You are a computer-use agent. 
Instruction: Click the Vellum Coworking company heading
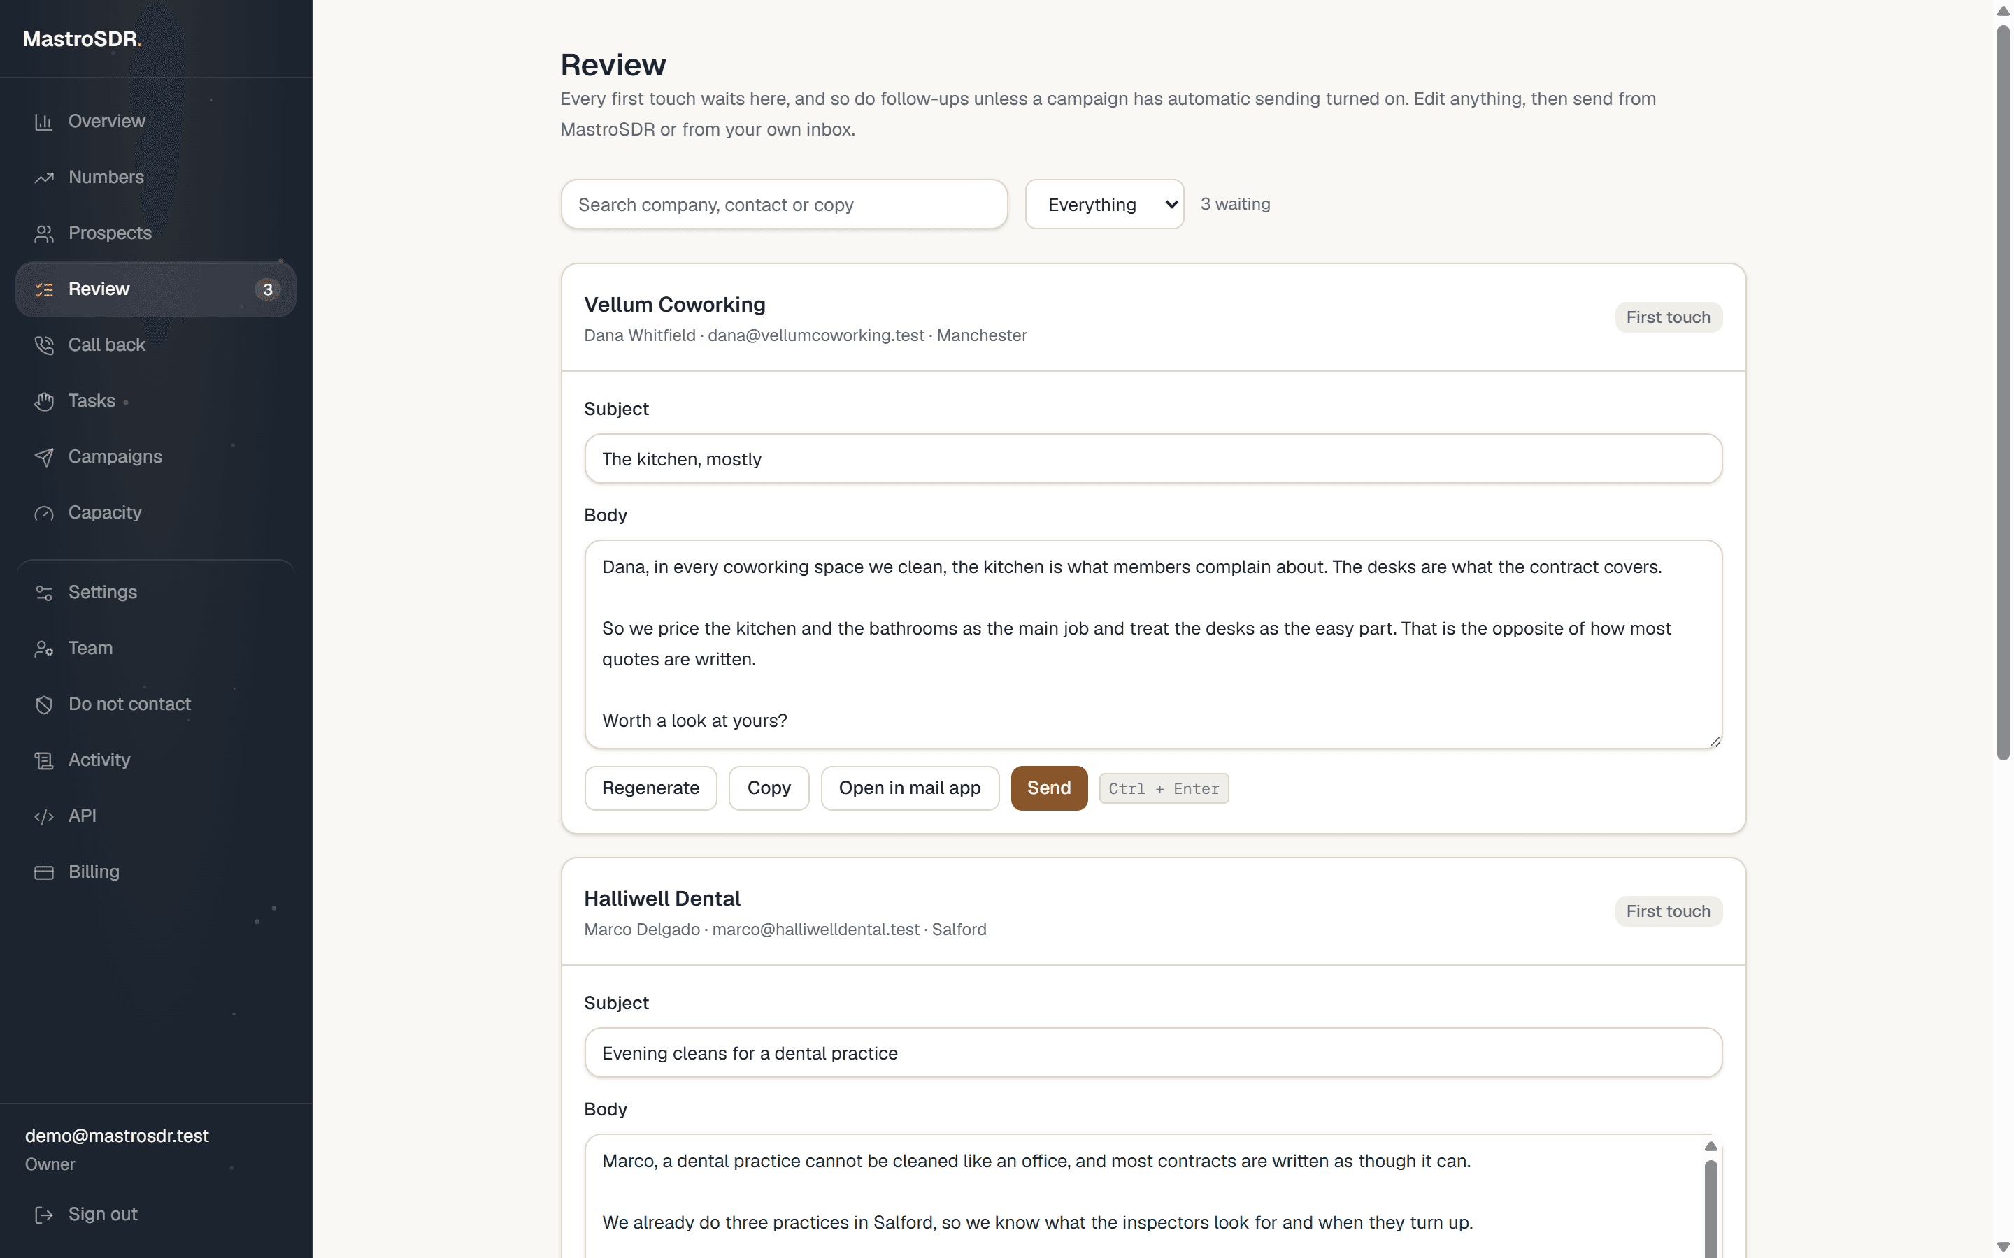click(674, 305)
